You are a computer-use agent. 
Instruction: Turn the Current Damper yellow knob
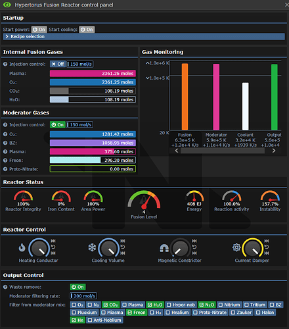coord(252,248)
